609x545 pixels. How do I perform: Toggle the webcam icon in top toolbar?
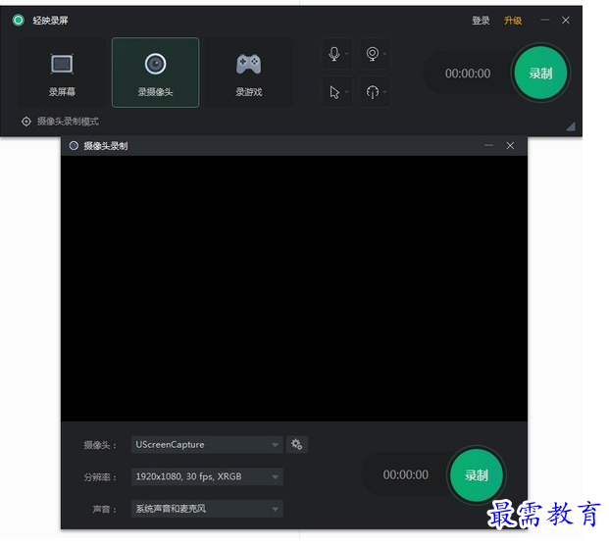[372, 54]
